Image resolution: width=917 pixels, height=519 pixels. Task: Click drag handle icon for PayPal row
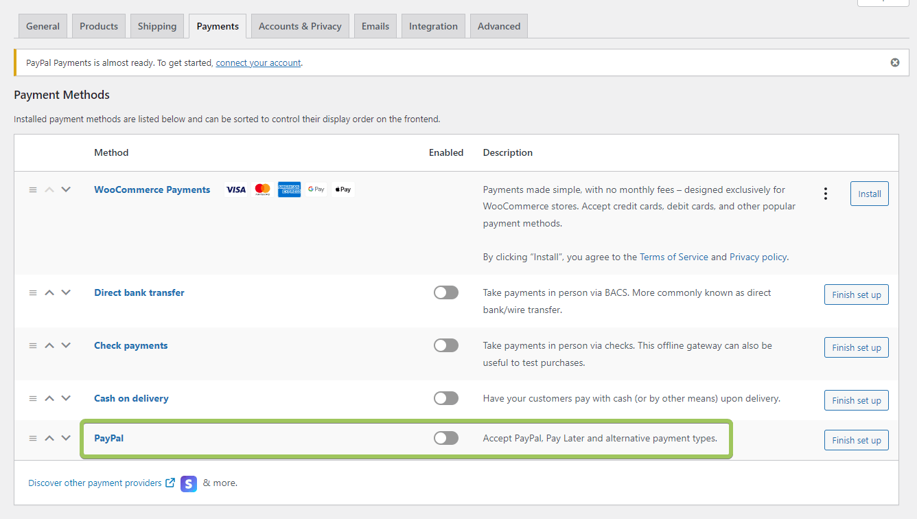[33, 438]
